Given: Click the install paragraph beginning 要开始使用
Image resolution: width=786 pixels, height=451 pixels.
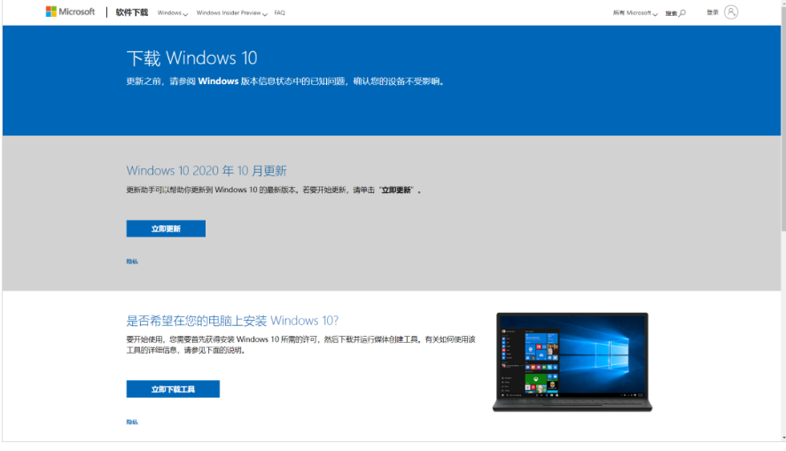Looking at the screenshot, I should click(300, 345).
